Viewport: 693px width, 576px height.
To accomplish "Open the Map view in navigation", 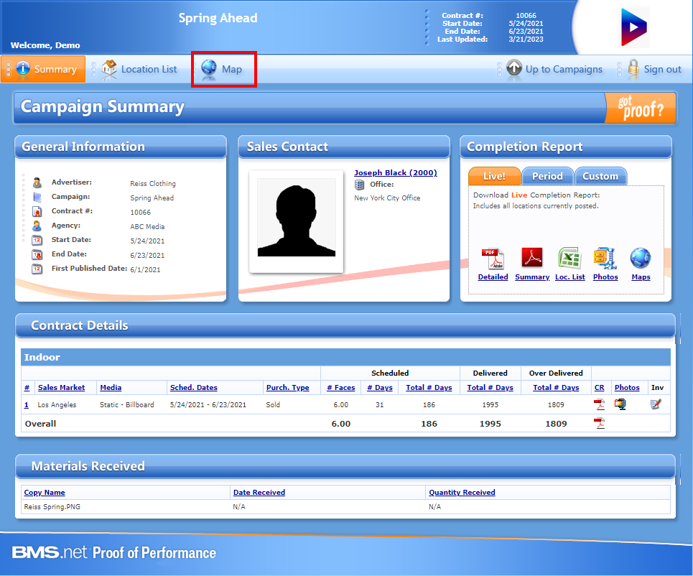I will click(x=223, y=69).
